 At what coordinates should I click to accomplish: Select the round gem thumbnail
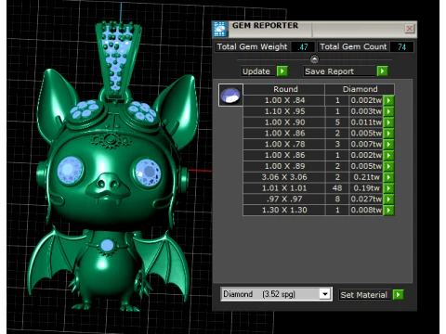[x=230, y=95]
